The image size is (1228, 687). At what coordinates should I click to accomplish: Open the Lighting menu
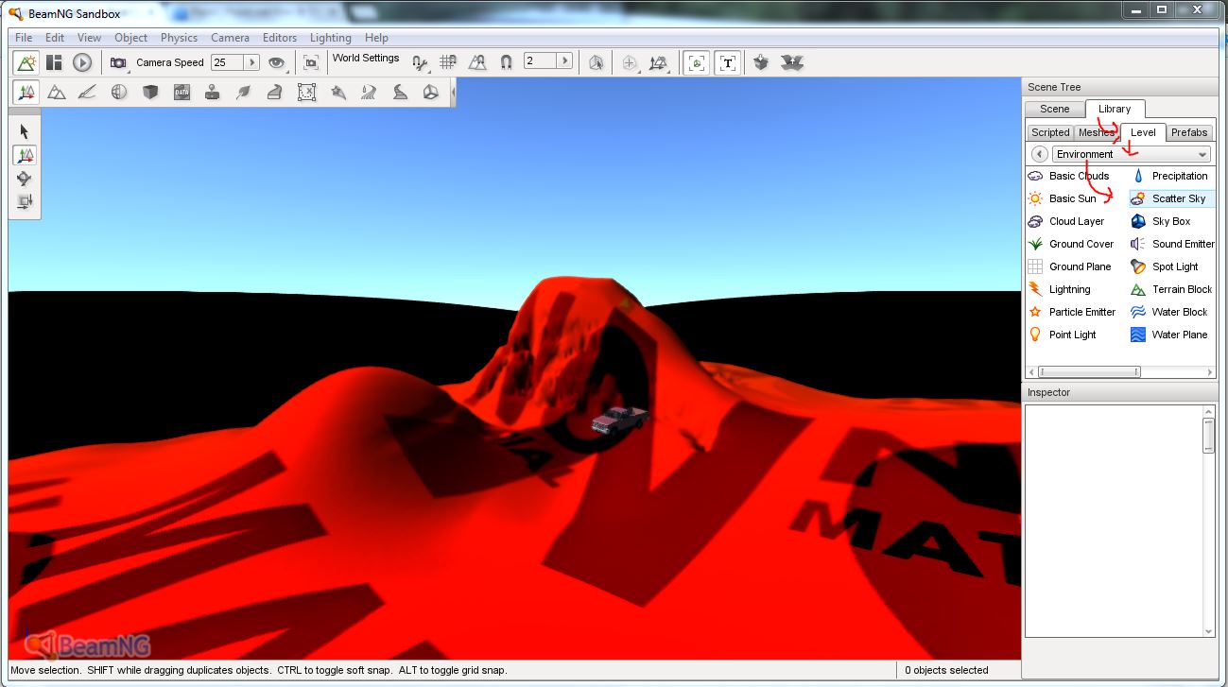click(331, 38)
